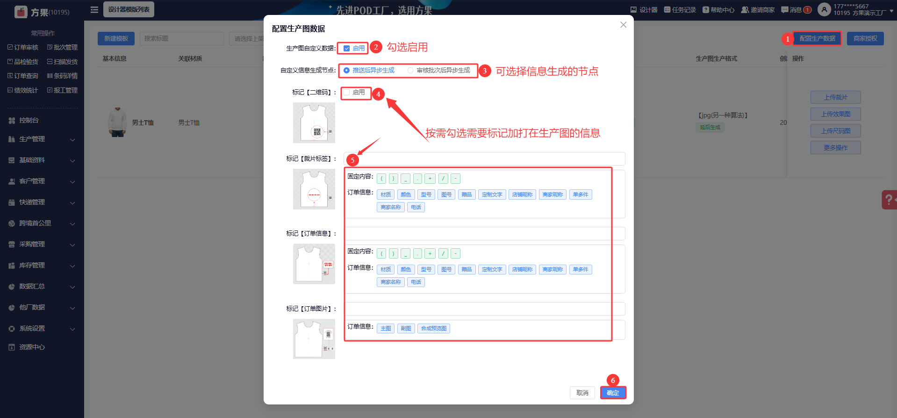
Task: Click the red help question-mark floating button
Action: (889, 200)
